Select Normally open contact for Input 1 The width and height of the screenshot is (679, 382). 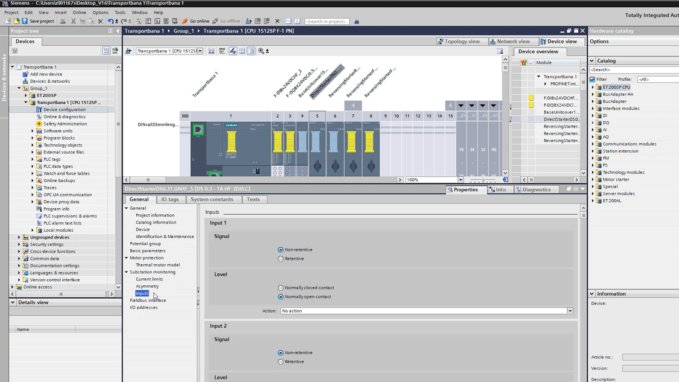coord(281,297)
